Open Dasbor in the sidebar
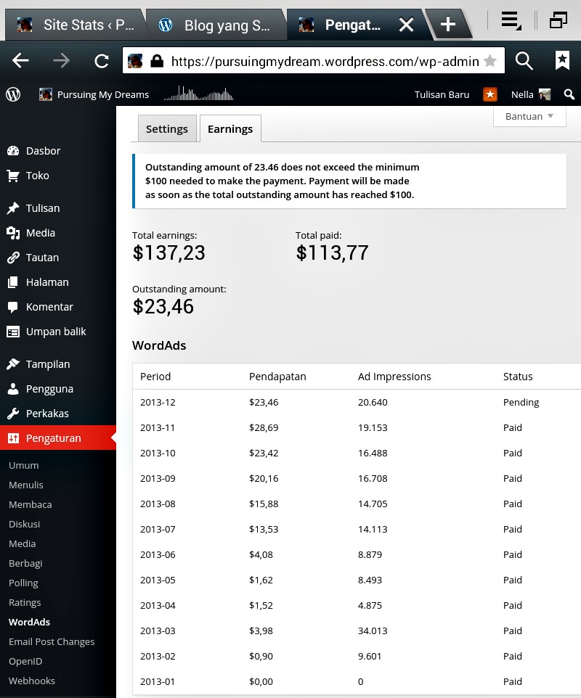Image resolution: width=581 pixels, height=698 pixels. 43,151
